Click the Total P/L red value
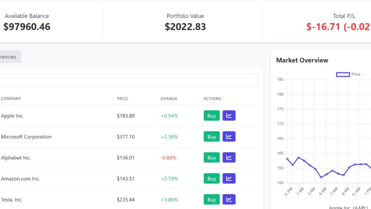The height and width of the screenshot is (209, 371). click(339, 26)
